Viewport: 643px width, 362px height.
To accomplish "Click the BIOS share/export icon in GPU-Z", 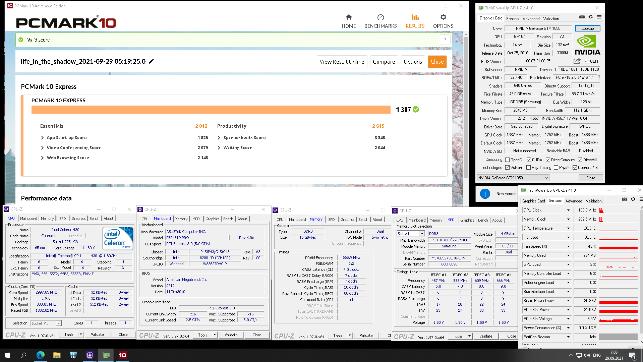I will coord(577,61).
